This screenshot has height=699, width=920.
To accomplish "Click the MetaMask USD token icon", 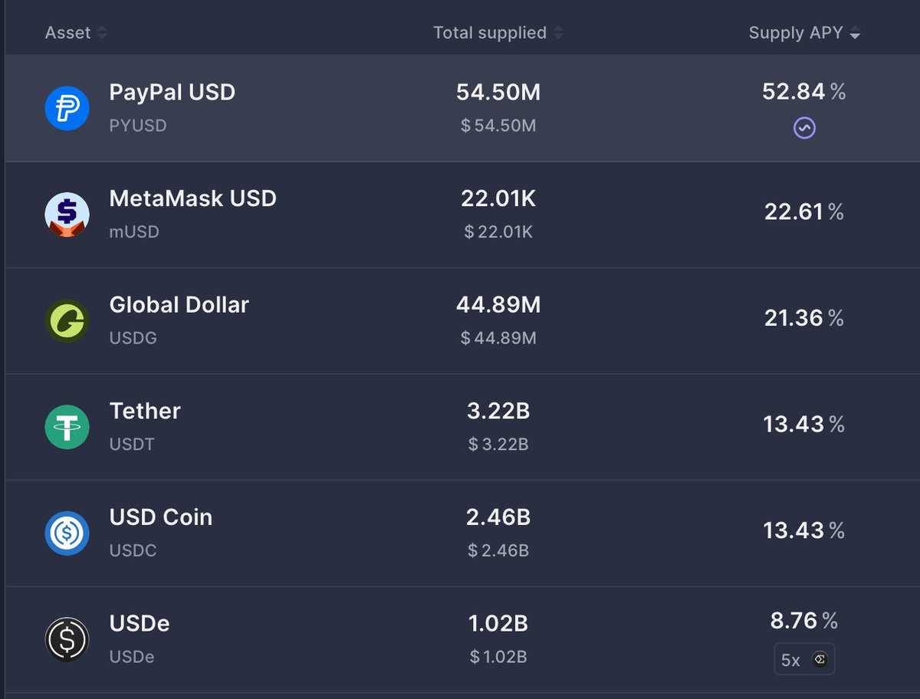I will pyautogui.click(x=67, y=215).
